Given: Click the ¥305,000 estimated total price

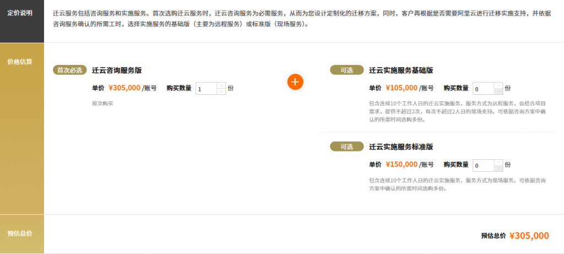Looking at the screenshot, I should pyautogui.click(x=529, y=236).
